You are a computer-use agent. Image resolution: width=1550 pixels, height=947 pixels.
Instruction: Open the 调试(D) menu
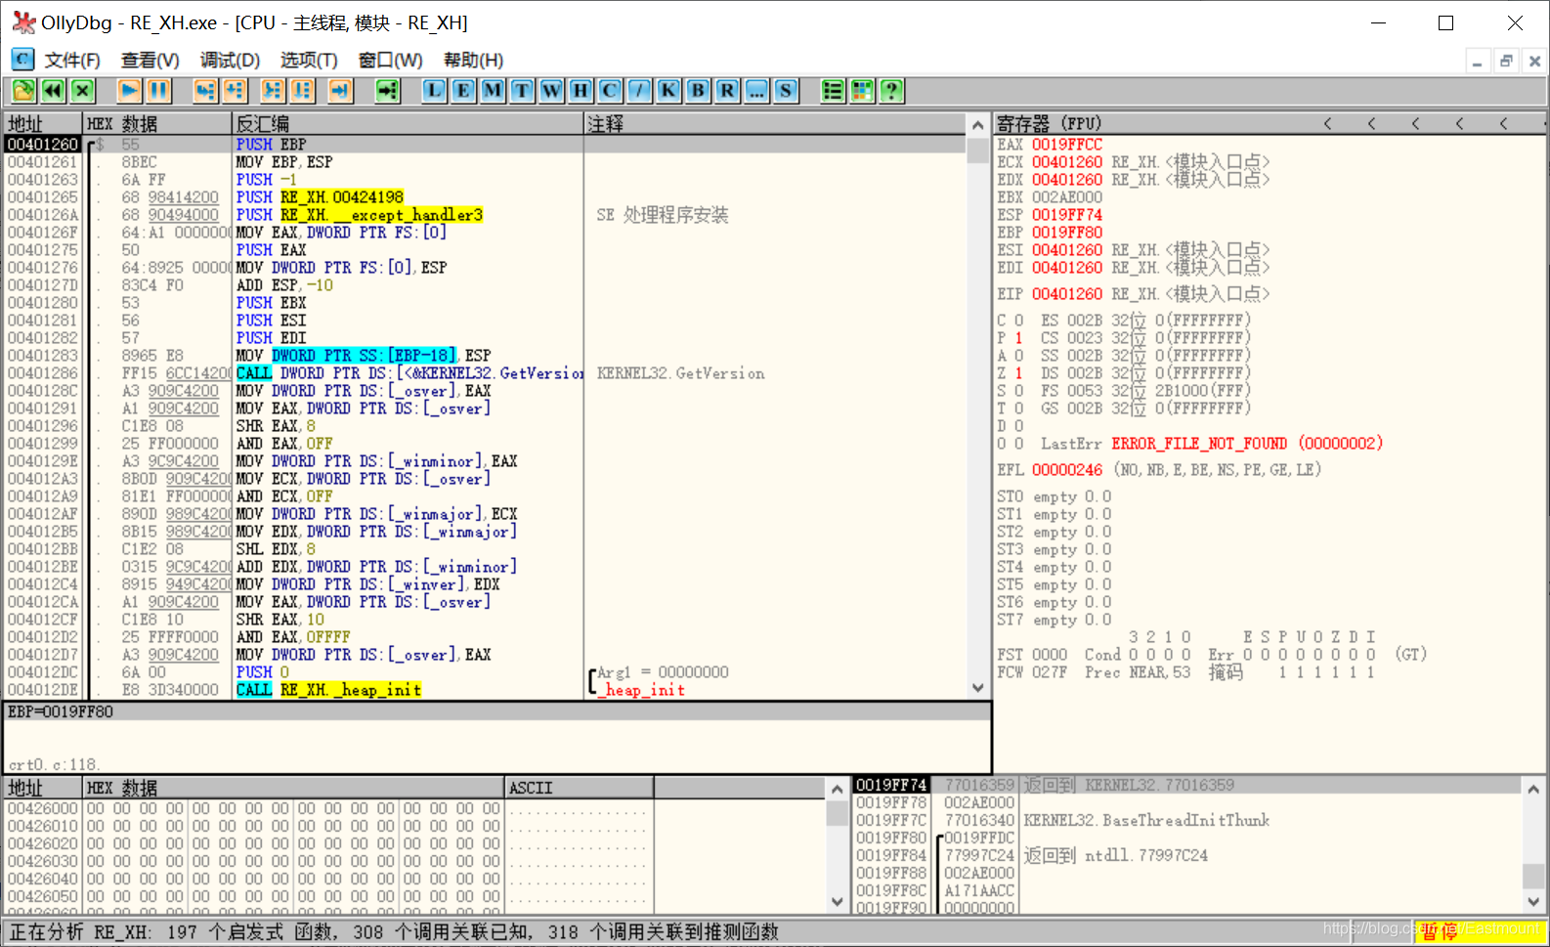tap(230, 60)
